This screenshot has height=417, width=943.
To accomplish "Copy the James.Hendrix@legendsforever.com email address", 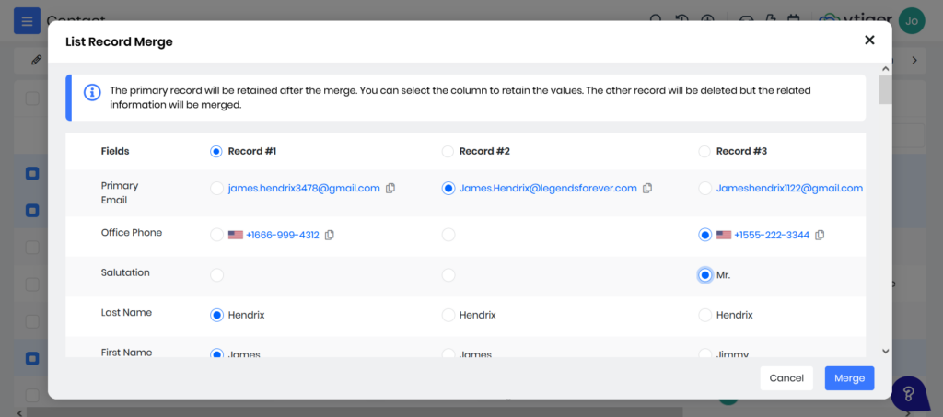I will pyautogui.click(x=647, y=189).
